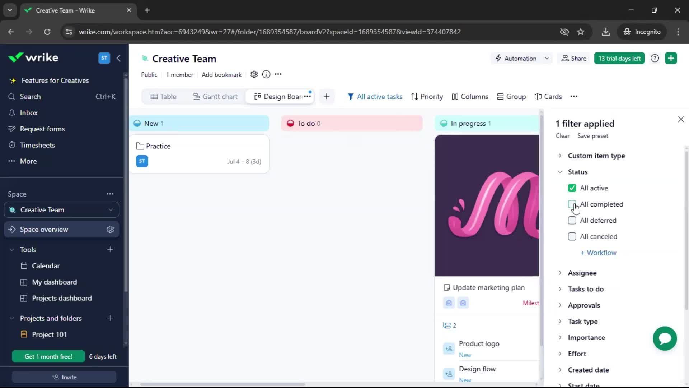Expand the Approvals filter
The image size is (689, 388).
pyautogui.click(x=560, y=305)
